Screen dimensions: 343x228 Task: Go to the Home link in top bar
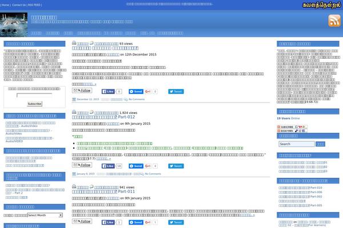[x=5, y=5]
